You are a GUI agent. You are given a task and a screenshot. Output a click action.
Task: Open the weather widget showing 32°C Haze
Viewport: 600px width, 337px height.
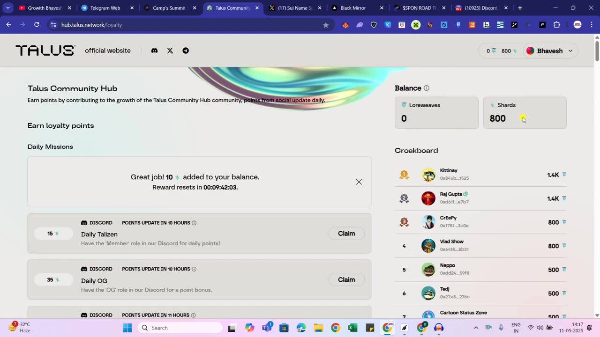[x=20, y=327]
